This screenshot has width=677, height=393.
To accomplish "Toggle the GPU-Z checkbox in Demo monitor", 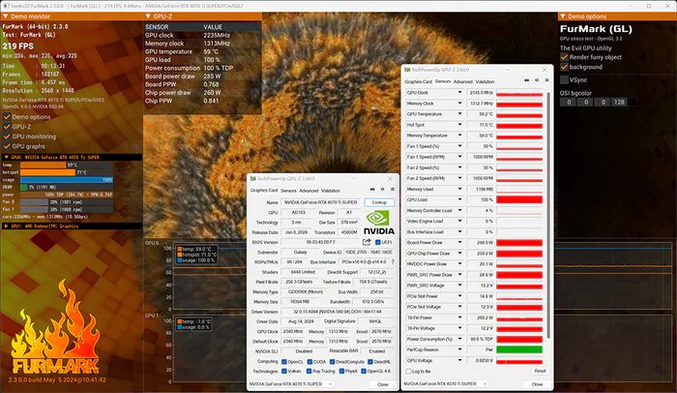I will pyautogui.click(x=7, y=127).
